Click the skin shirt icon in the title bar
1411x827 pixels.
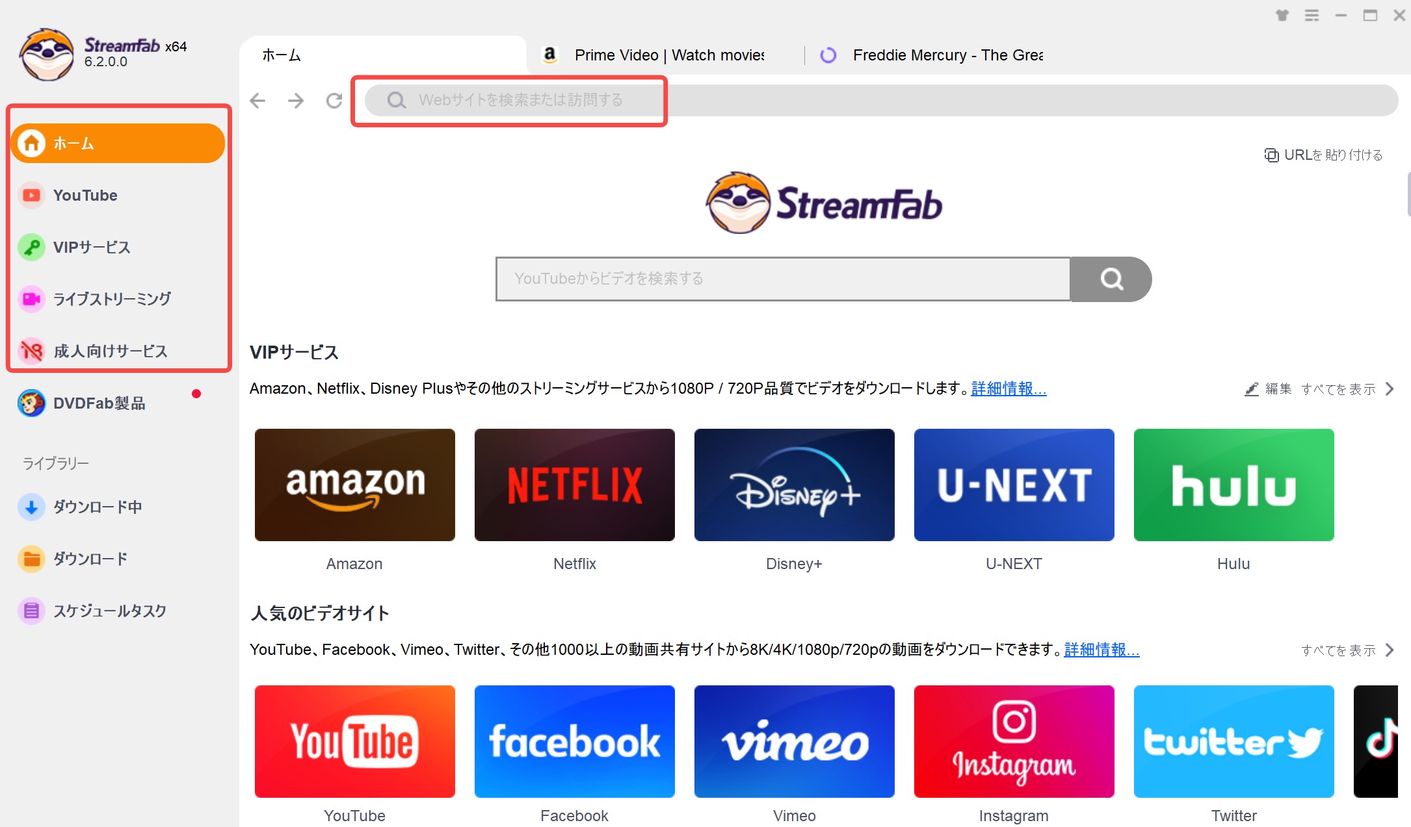point(1282,16)
